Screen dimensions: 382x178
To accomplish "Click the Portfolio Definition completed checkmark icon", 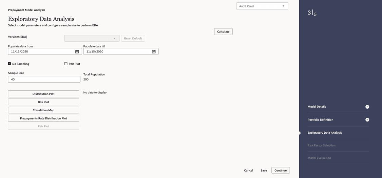I will click(367, 120).
